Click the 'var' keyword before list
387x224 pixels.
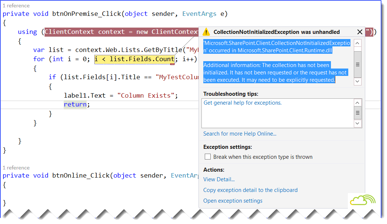click(39, 50)
